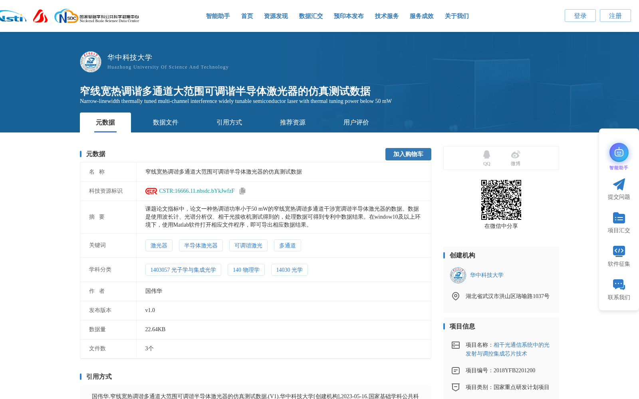Click the Huazhong University emblem in the banner
Image resolution: width=639 pixels, height=399 pixels.
[x=91, y=62]
